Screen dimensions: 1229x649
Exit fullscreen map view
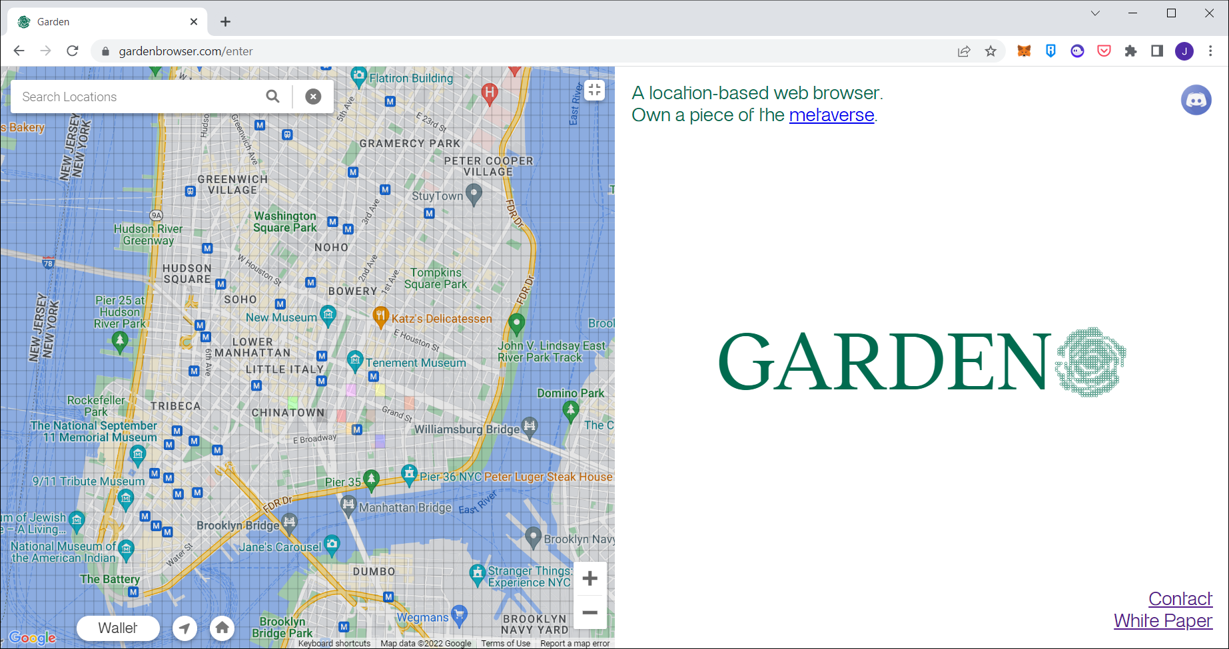(x=594, y=91)
